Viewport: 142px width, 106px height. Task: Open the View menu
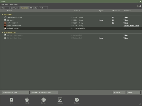click(x=6, y=5)
